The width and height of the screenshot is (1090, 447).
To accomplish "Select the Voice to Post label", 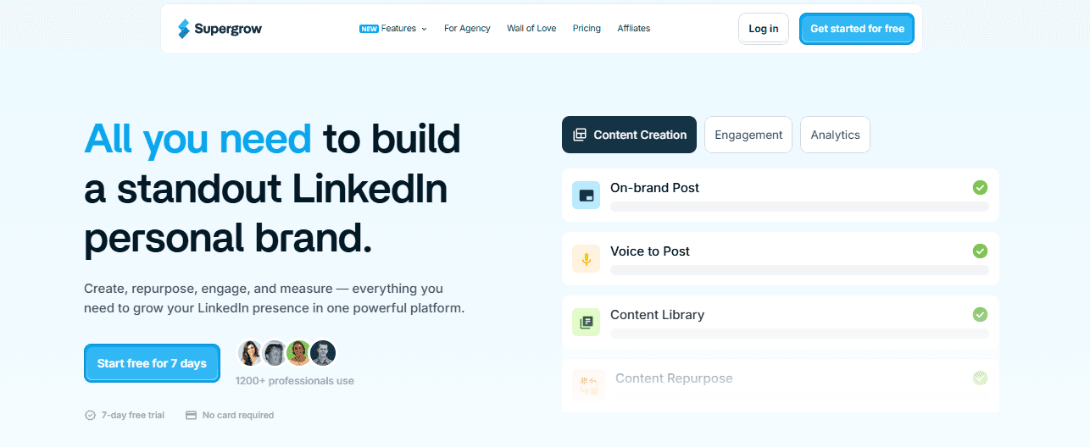I will tap(650, 251).
